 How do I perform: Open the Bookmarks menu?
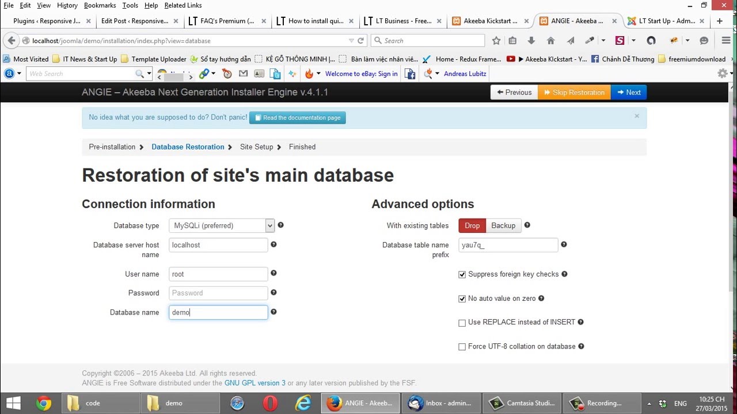tap(100, 5)
